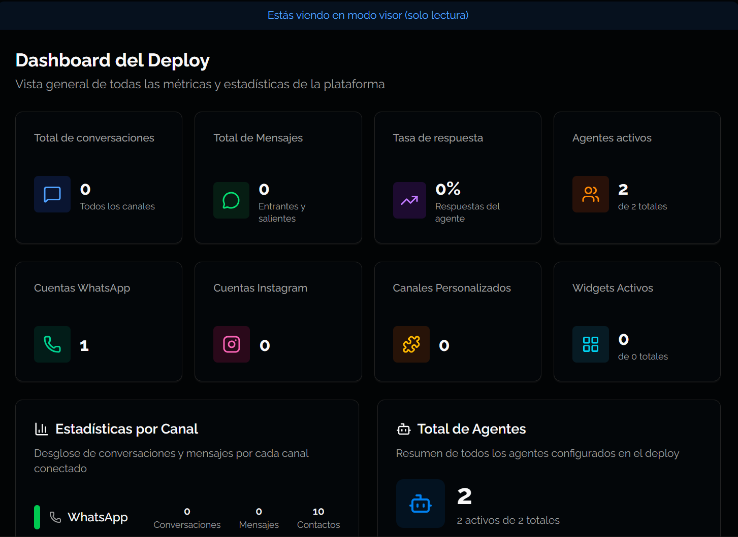Click the read-only viewer mode banner text
Viewport: 738px width, 537px height.
click(368, 15)
